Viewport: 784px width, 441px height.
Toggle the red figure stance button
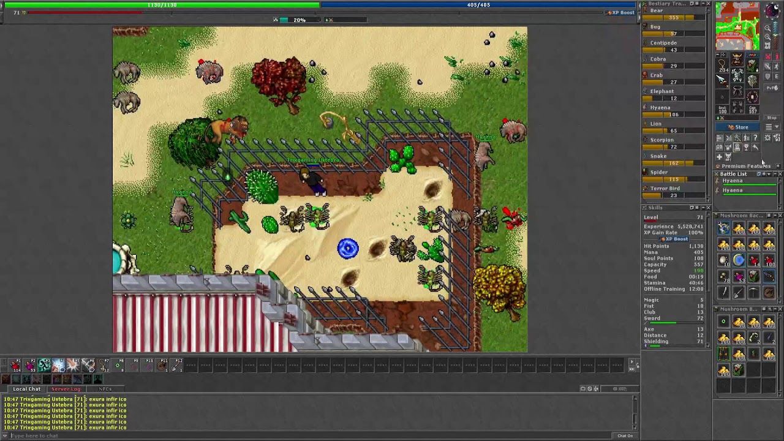coord(777,56)
